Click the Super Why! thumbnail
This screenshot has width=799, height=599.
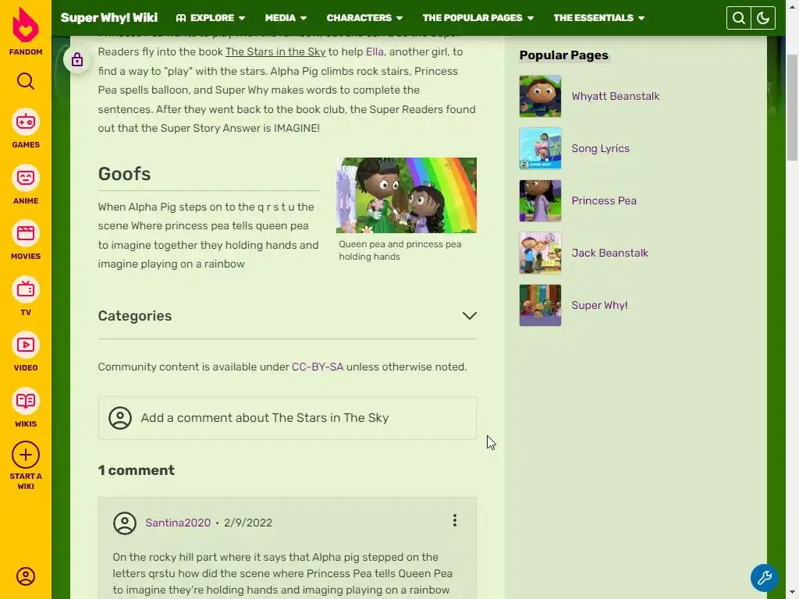tap(540, 305)
